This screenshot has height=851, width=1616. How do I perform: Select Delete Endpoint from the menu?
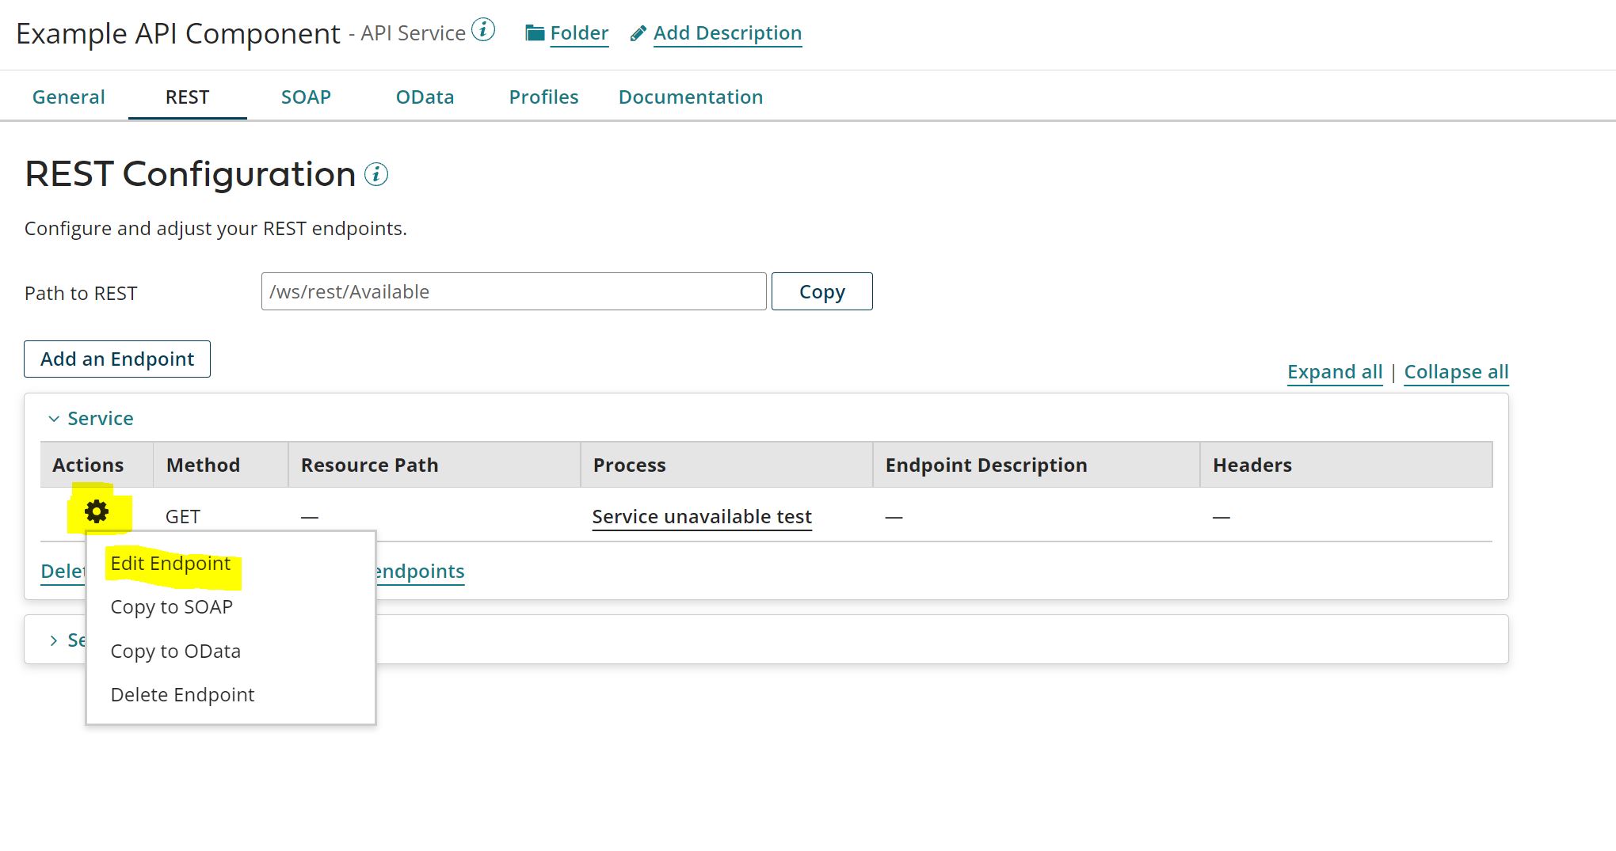click(182, 695)
